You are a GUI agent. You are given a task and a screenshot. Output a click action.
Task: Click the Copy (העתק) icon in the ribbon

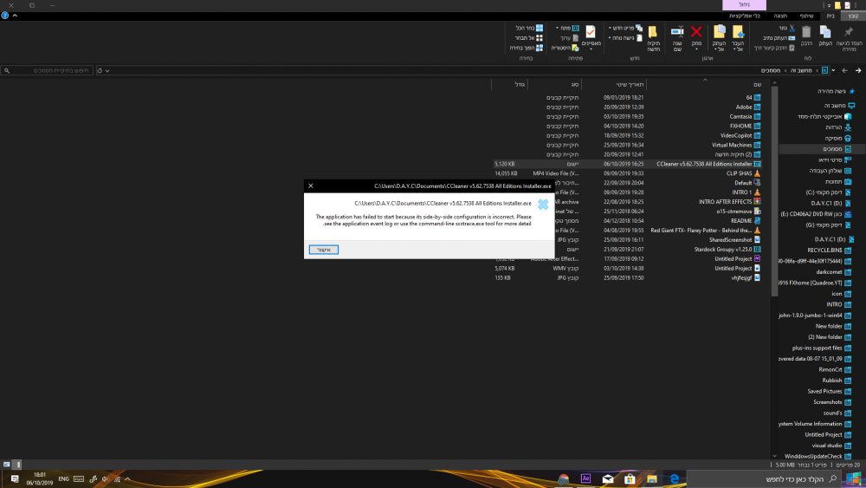(825, 32)
